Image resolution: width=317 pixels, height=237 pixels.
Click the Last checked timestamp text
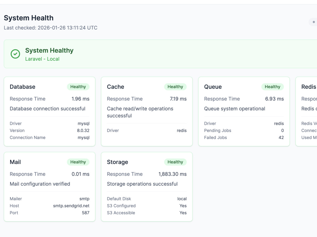point(50,28)
